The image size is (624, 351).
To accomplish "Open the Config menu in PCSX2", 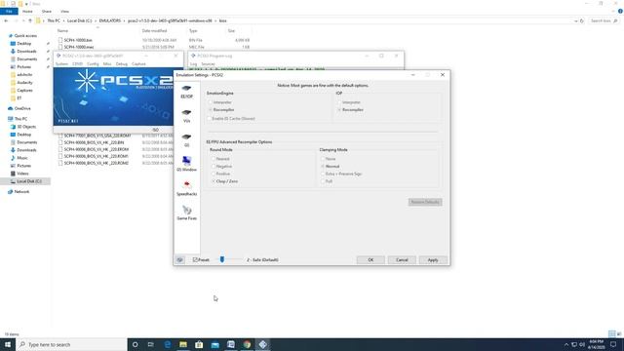I will coord(93,63).
